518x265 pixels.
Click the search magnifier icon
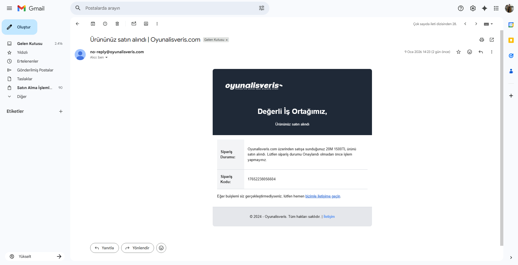(x=78, y=8)
